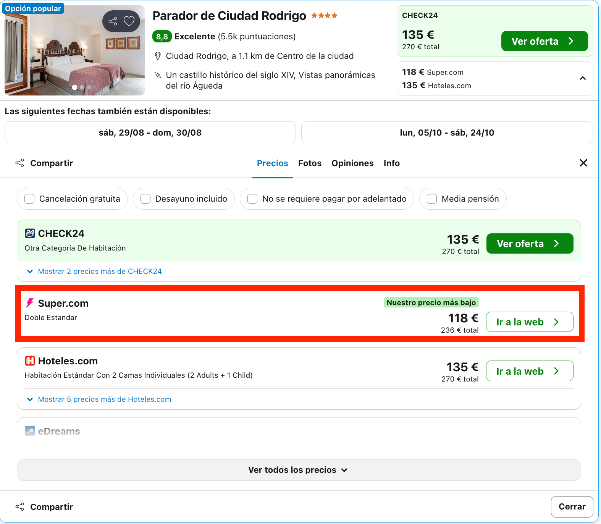Click the Opción popular badge
Image resolution: width=601 pixels, height=524 pixels.
33,8
